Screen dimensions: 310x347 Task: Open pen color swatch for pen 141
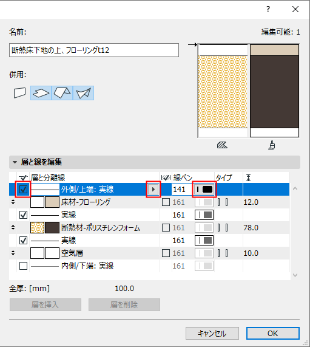click(204, 189)
